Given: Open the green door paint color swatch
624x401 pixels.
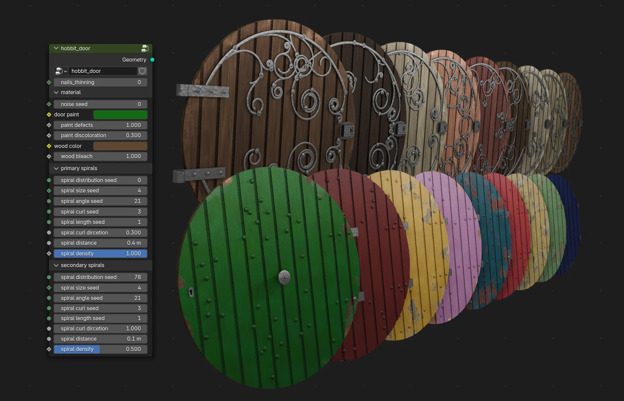Looking at the screenshot, I should [120, 114].
